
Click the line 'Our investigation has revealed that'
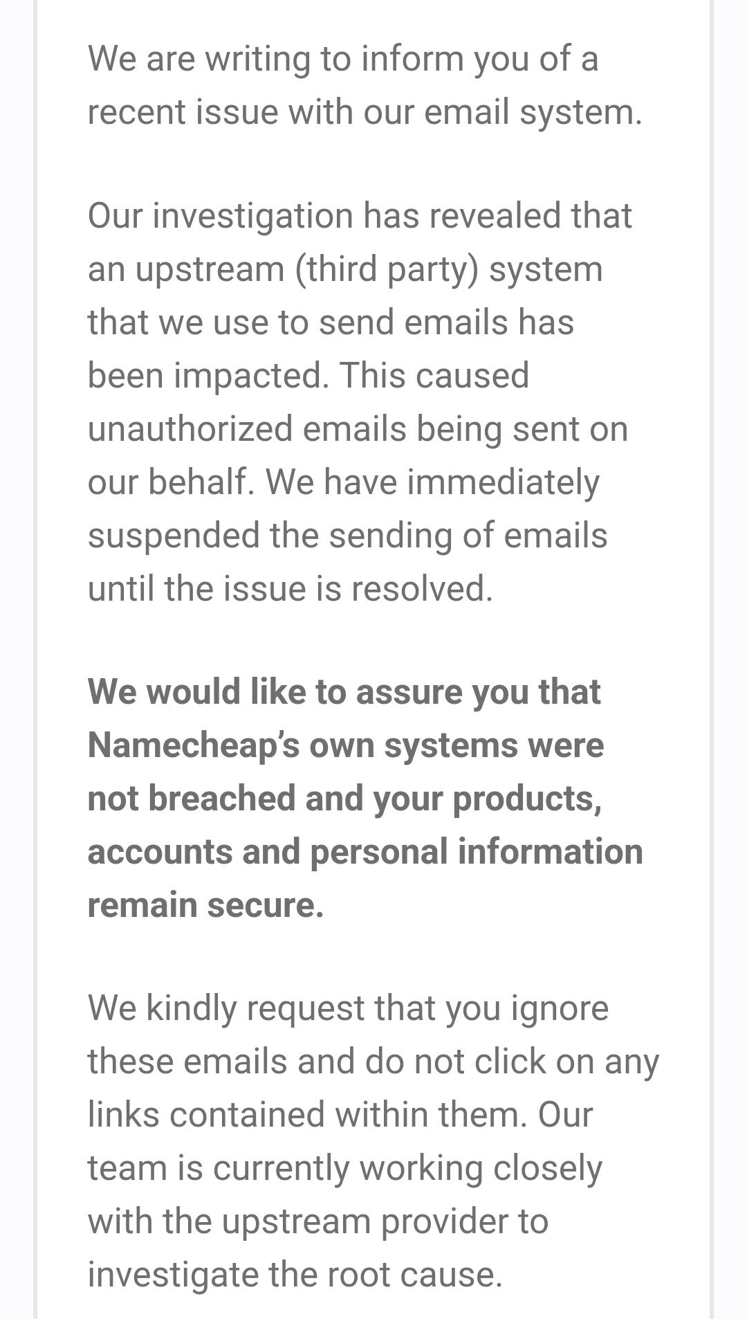point(360,216)
